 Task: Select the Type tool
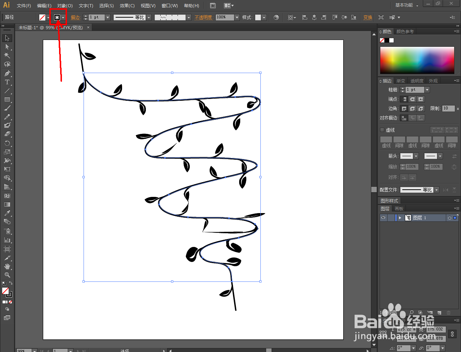pos(7,82)
